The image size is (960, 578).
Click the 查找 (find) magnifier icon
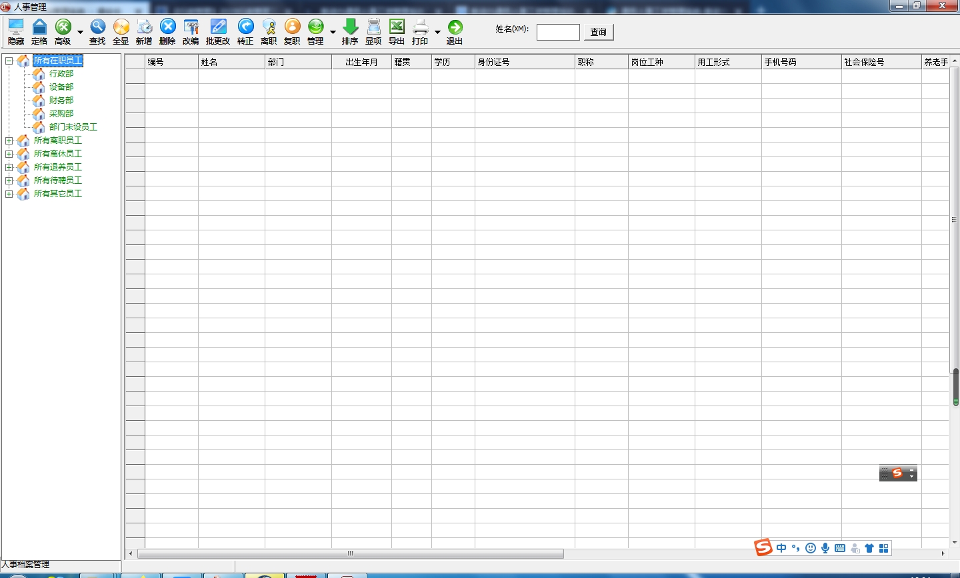click(97, 31)
